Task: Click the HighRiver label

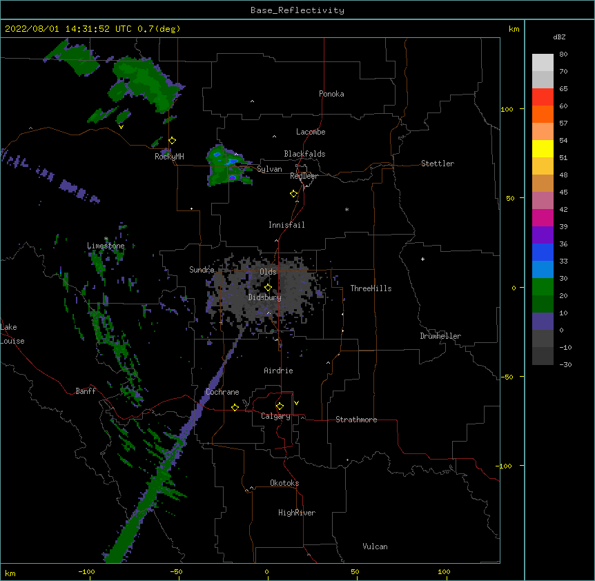Action: point(297,513)
